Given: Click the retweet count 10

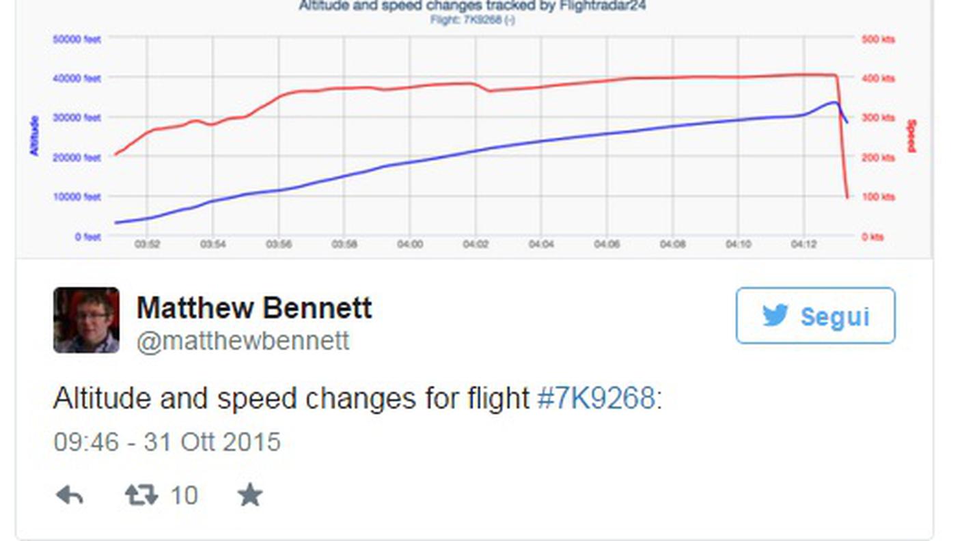Looking at the screenshot, I should 184,495.
